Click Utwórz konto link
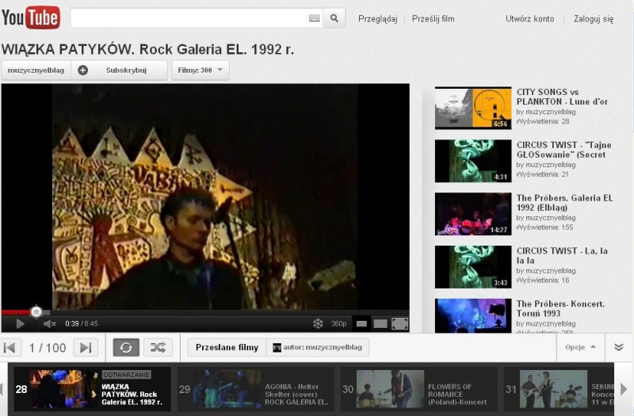Image resolution: width=634 pixels, height=416 pixels. (529, 19)
